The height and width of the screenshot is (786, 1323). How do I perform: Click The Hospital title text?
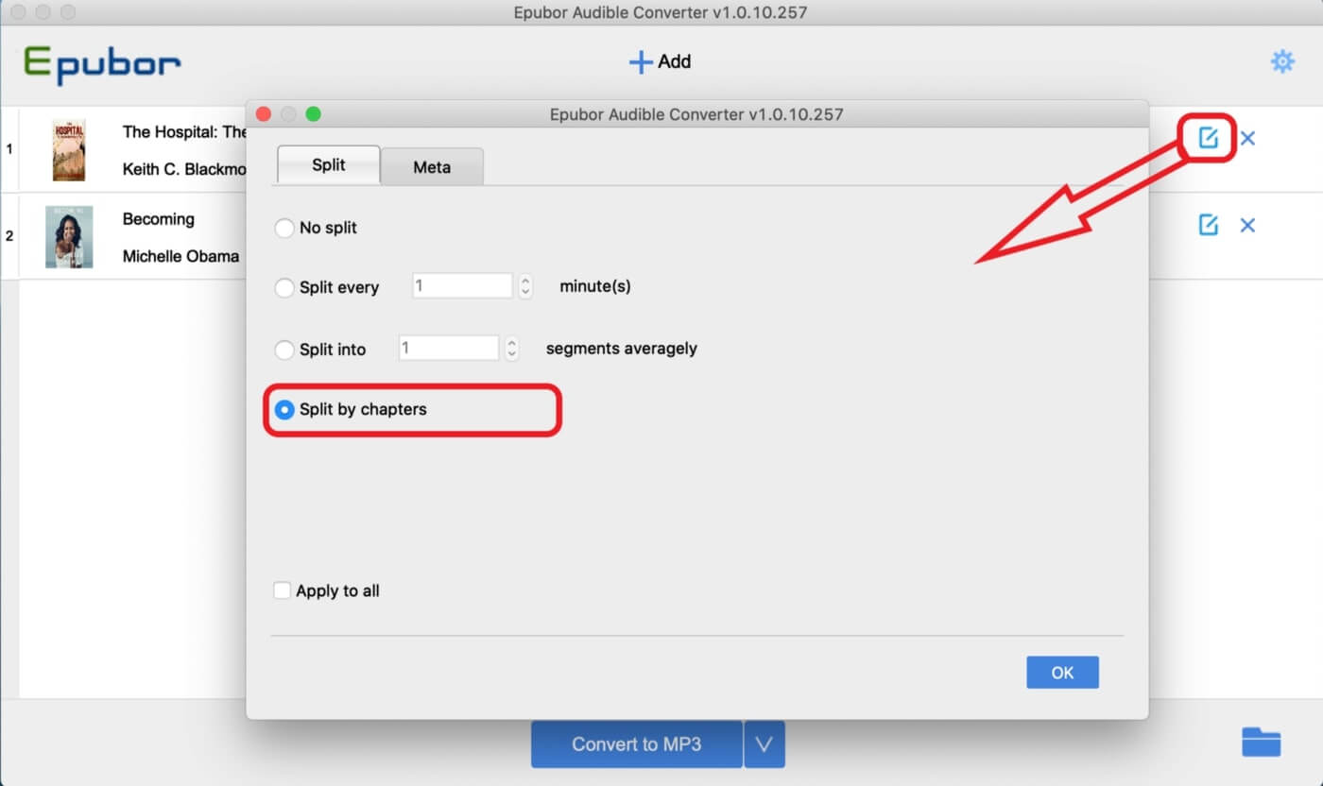coord(184,132)
